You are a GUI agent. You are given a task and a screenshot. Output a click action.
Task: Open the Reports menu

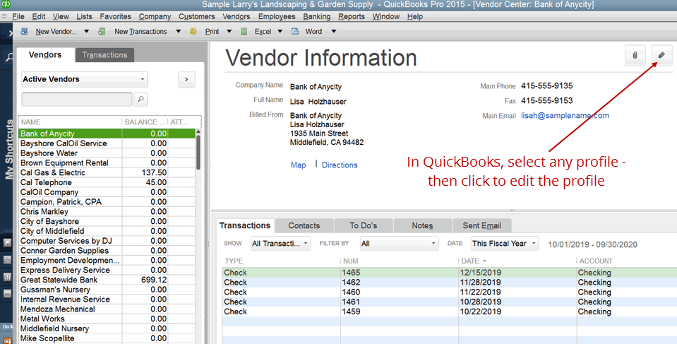pyautogui.click(x=351, y=16)
